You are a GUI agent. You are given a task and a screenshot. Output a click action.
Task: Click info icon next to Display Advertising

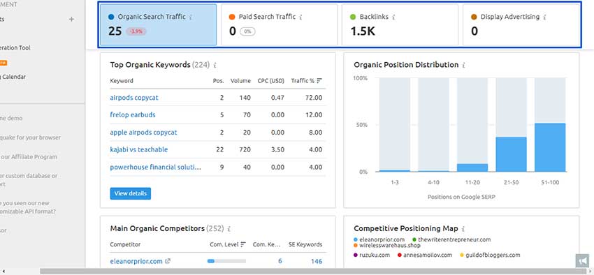tap(545, 17)
